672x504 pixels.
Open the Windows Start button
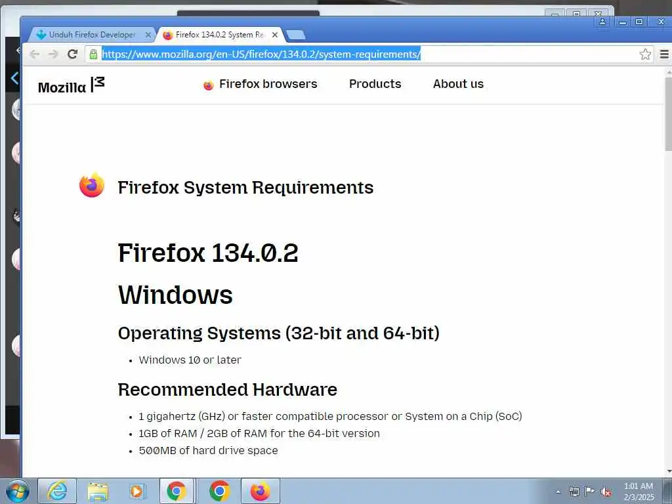coord(18,491)
